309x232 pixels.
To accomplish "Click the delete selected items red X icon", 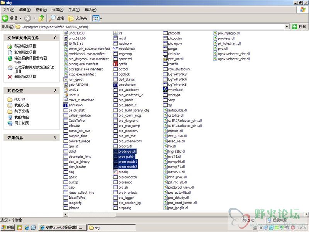I will click(10, 77).
